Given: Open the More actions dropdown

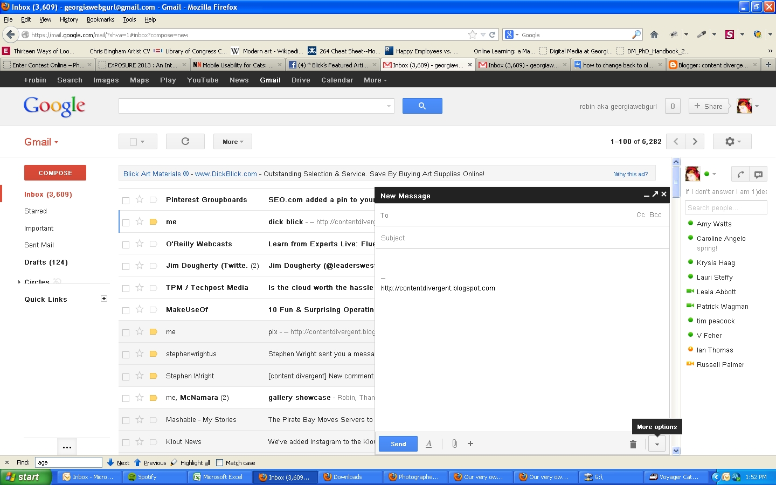Looking at the screenshot, I should point(233,141).
